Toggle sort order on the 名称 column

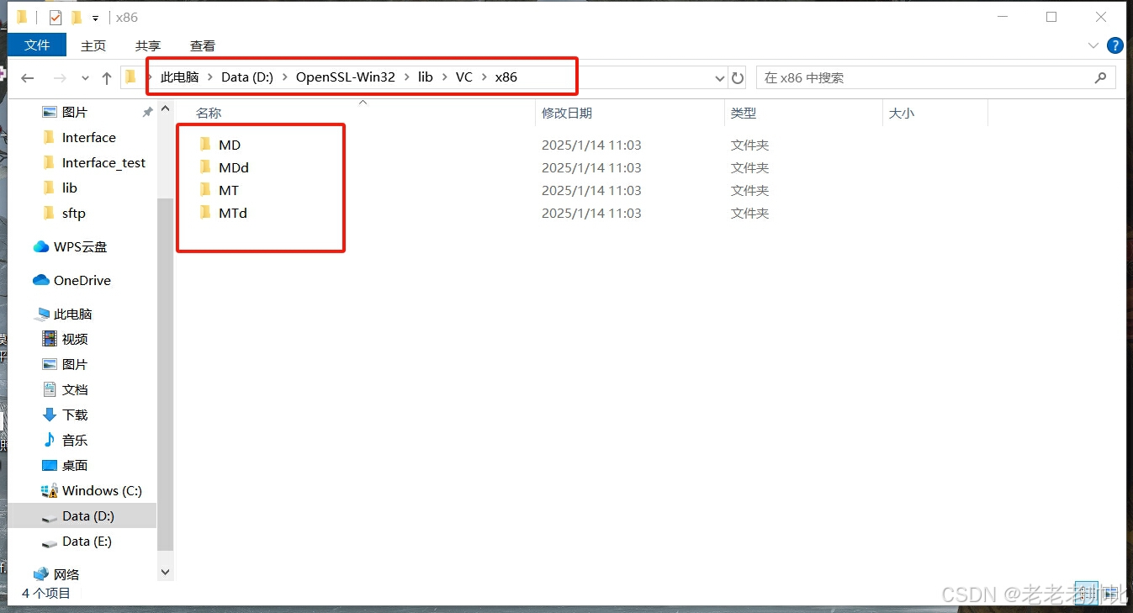207,112
